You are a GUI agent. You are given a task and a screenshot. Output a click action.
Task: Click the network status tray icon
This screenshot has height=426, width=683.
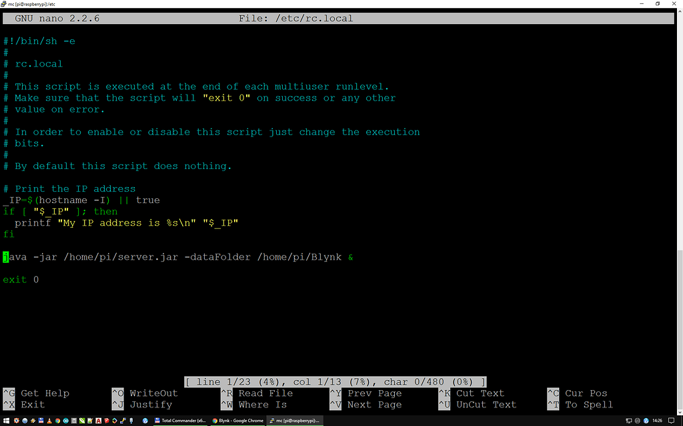tap(628, 420)
